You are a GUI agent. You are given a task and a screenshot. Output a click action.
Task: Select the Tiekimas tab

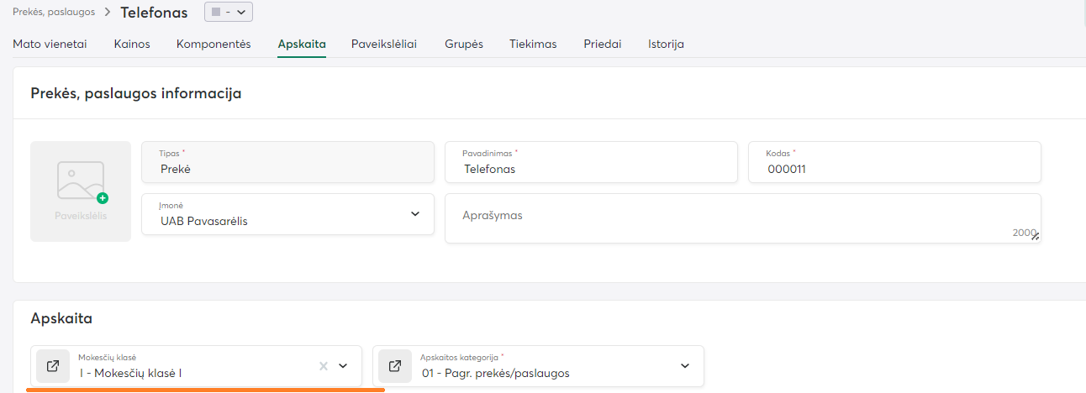(533, 45)
